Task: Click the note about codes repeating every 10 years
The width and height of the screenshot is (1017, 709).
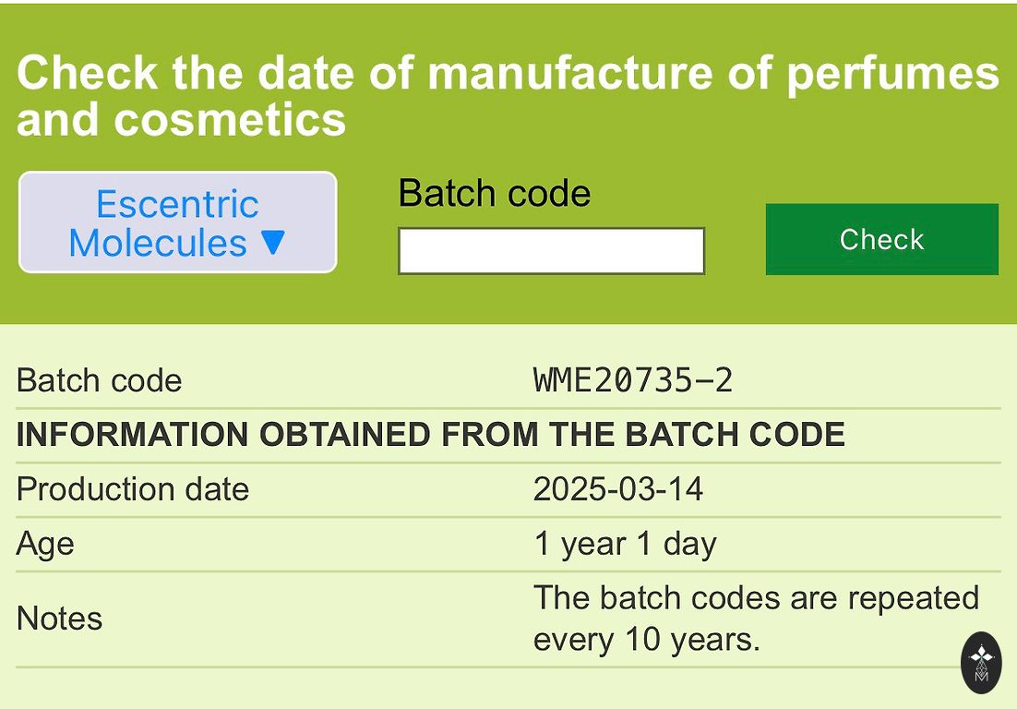Action: coord(756,619)
